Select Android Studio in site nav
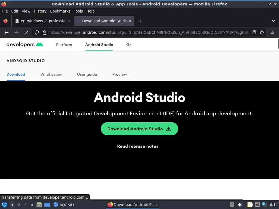The image size is (279, 209). coord(99,45)
